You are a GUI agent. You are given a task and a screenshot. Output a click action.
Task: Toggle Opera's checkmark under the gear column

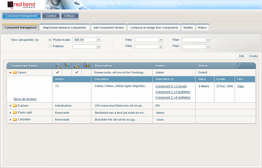tap(57, 73)
